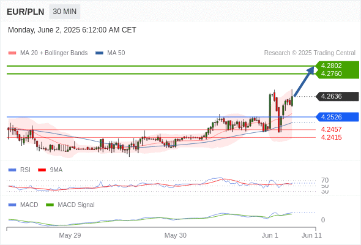Click the 4.2760 resistance price label
Viewport: 361px width, 245px height.
(x=331, y=73)
